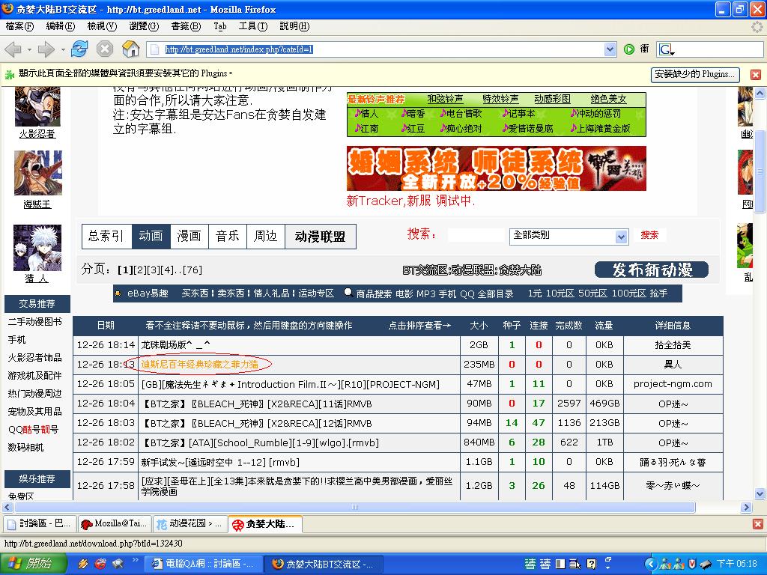This screenshot has height=575, width=767.
Task: Click the site search text field
Action: pyautogui.click(x=475, y=235)
